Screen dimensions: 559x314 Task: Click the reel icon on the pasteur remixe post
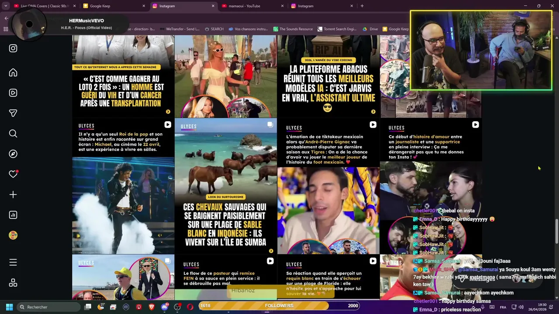(x=270, y=261)
